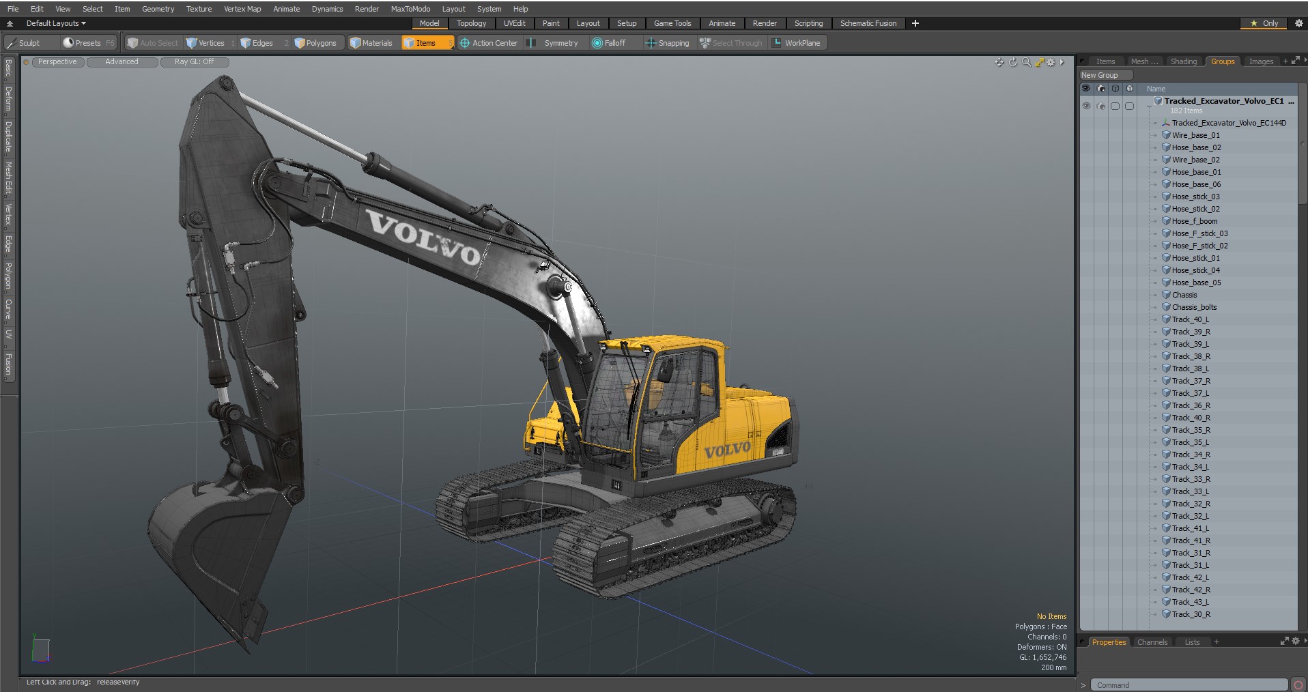Viewport: 1308px width, 692px height.
Task: Click viewport zoom magnifier icon
Action: tap(1026, 62)
